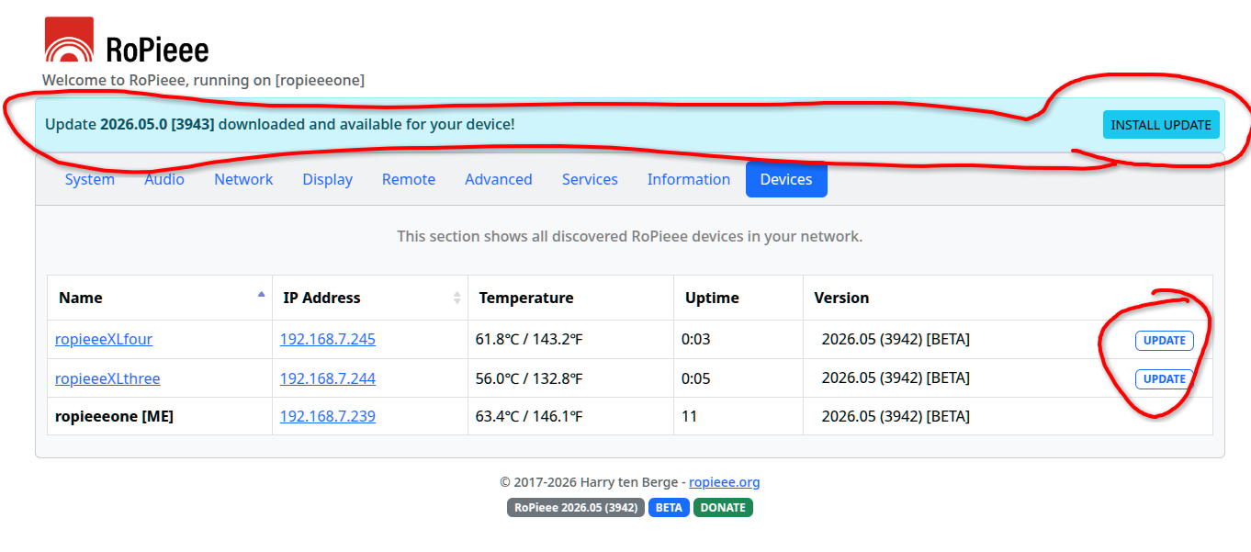Open the ropieeeXLfour device link
1251x552 pixels.
coord(104,339)
